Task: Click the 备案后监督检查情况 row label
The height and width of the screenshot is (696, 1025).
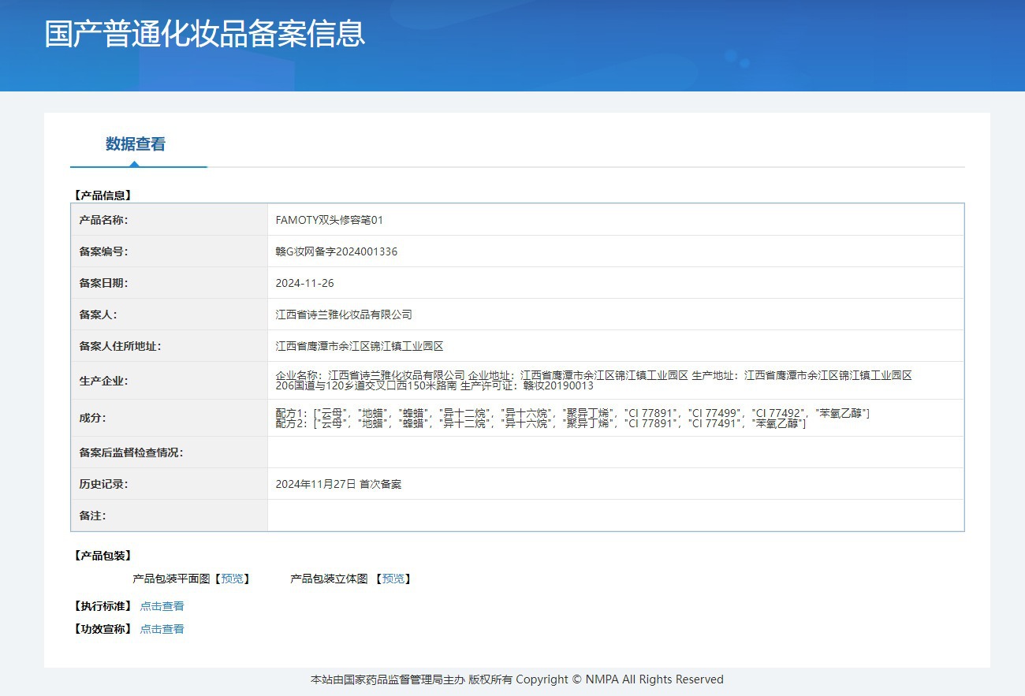Action: 131,452
